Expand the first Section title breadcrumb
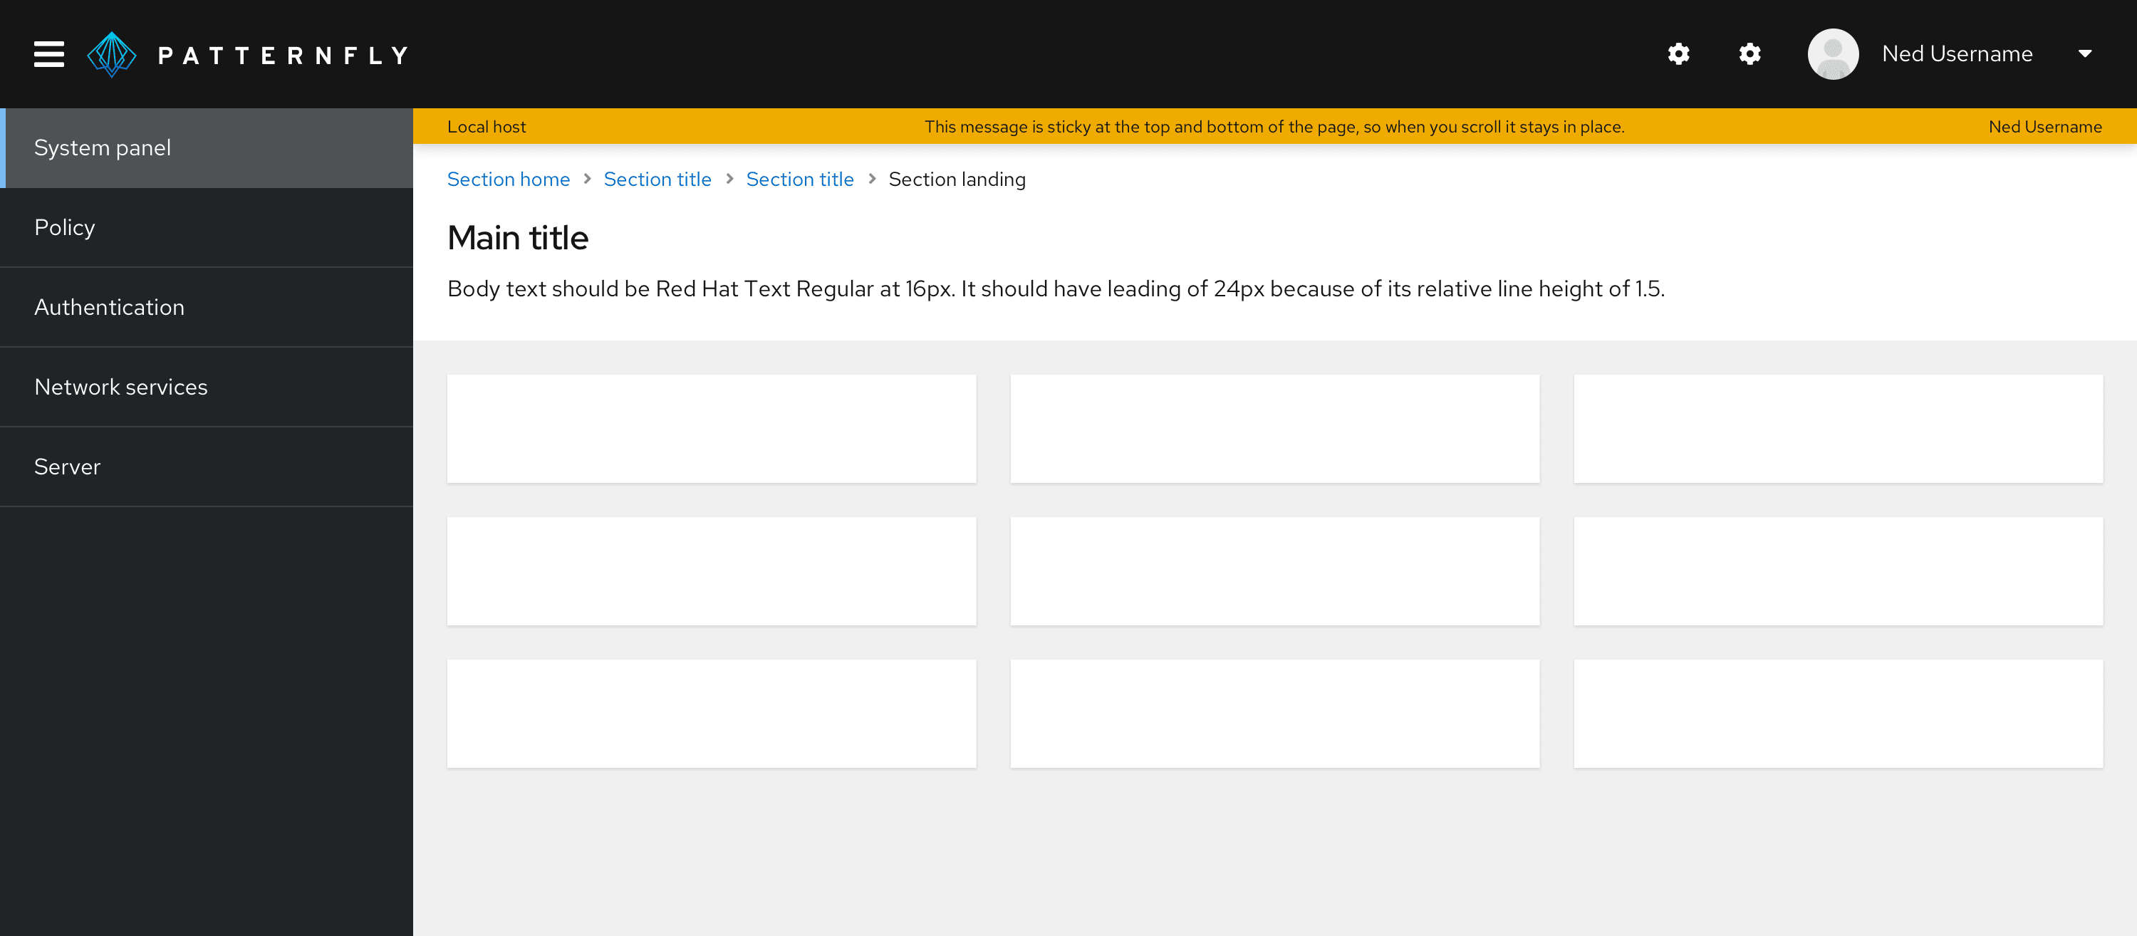2137x936 pixels. coord(657,179)
